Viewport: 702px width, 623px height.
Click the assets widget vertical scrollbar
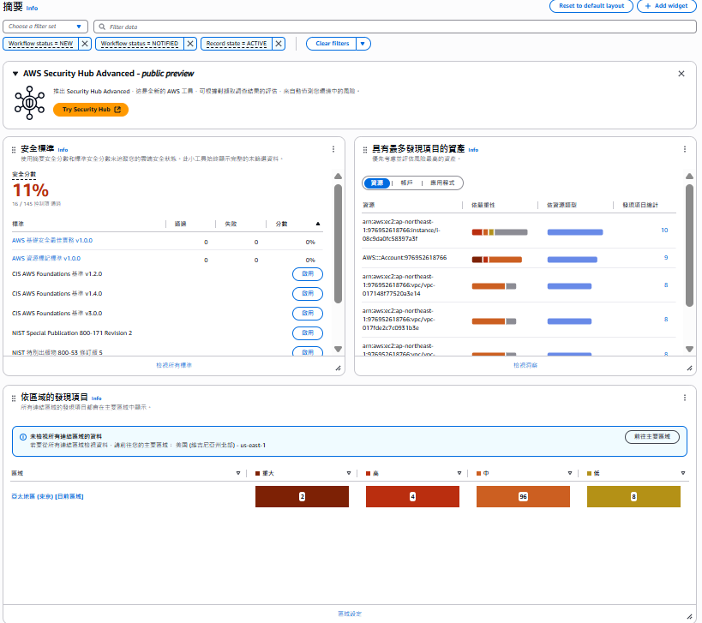coord(689,246)
